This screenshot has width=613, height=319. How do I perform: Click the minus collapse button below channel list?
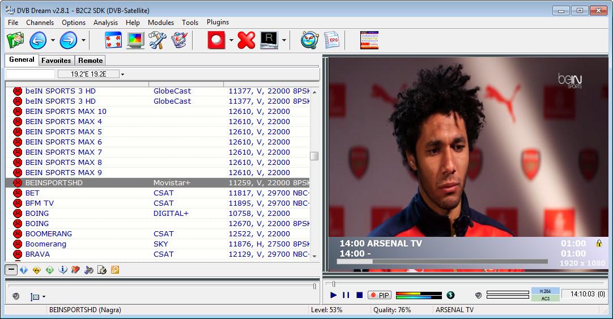tap(11, 269)
